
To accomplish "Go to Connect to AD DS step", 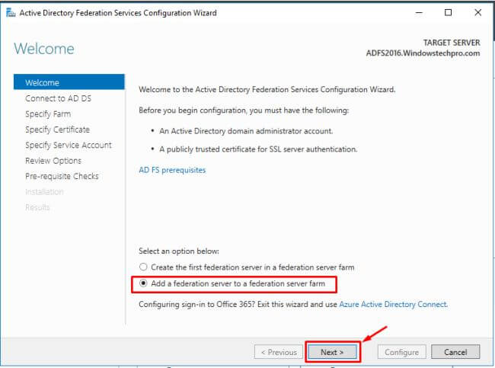I will point(59,98).
